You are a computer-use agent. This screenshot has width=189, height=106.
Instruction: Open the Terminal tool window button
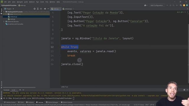coord(40,102)
